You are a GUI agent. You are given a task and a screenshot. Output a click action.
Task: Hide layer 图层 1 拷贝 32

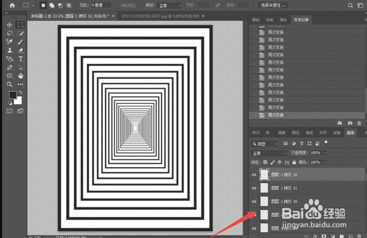tap(254, 175)
